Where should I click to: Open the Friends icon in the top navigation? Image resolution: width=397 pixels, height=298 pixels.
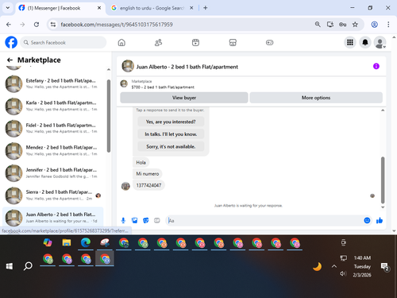[x=158, y=42]
